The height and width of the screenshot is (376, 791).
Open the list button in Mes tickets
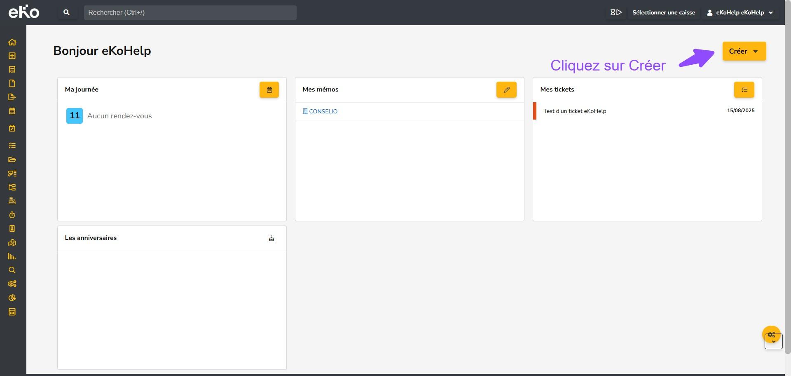pyautogui.click(x=744, y=90)
